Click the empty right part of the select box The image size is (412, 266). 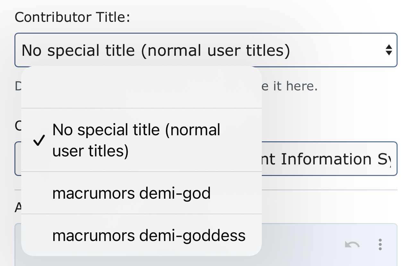(x=337, y=51)
